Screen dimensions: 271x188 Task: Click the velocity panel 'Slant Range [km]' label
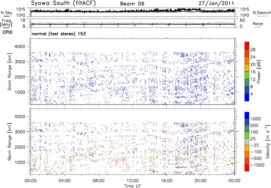click(x=9, y=142)
